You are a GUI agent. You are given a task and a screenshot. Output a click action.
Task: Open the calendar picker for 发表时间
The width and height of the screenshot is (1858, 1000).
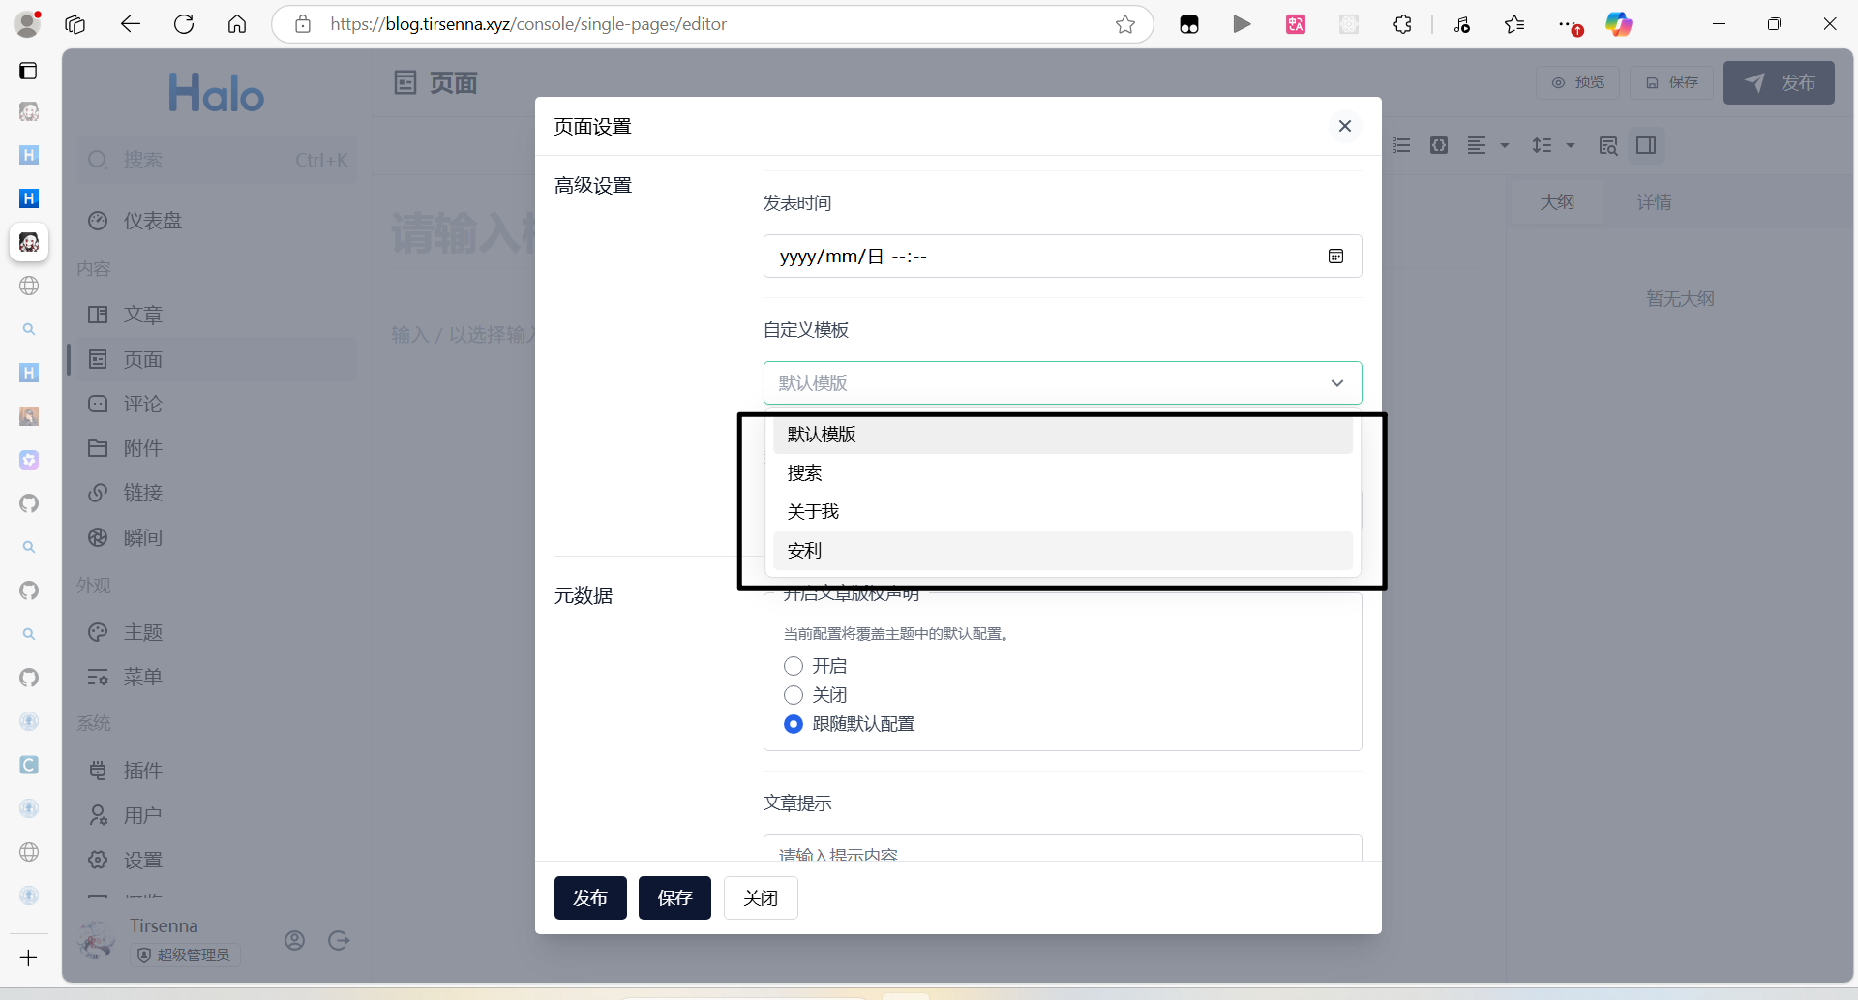(x=1335, y=257)
